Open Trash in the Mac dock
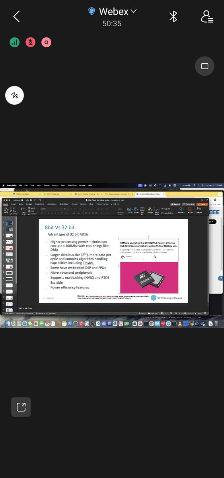The image size is (224, 478). click(216, 323)
